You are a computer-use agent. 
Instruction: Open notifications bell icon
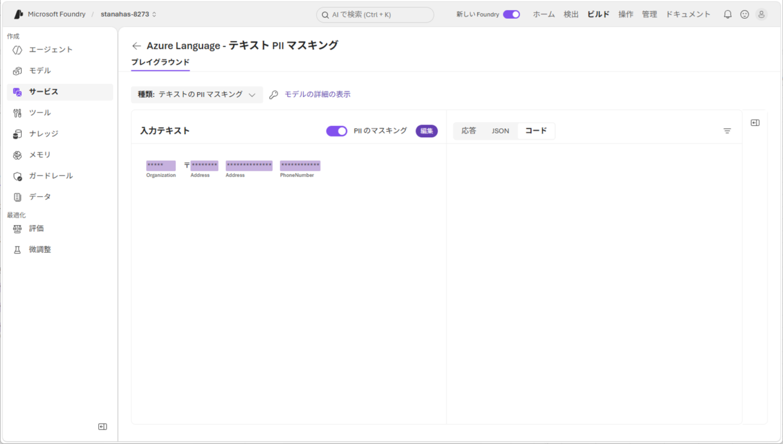(x=728, y=14)
